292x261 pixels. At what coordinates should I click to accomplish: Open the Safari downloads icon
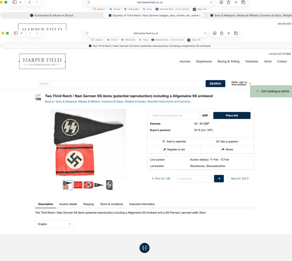click(x=215, y=33)
